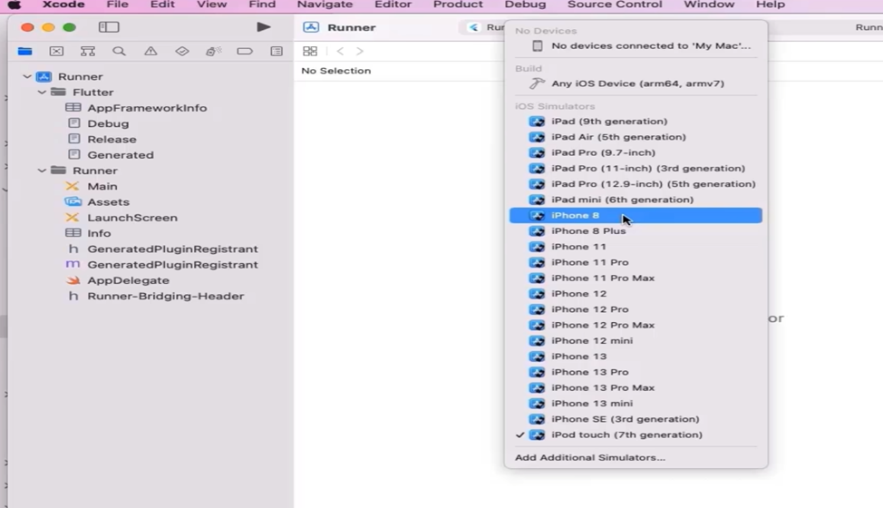Collapse the Flutter folder
This screenshot has height=508, width=883.
pos(42,92)
